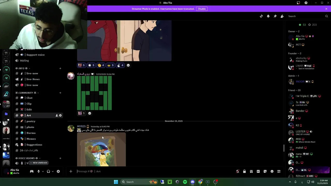Open microphone input options dropdown arrow
The image size is (331, 186).
tap(43, 171)
